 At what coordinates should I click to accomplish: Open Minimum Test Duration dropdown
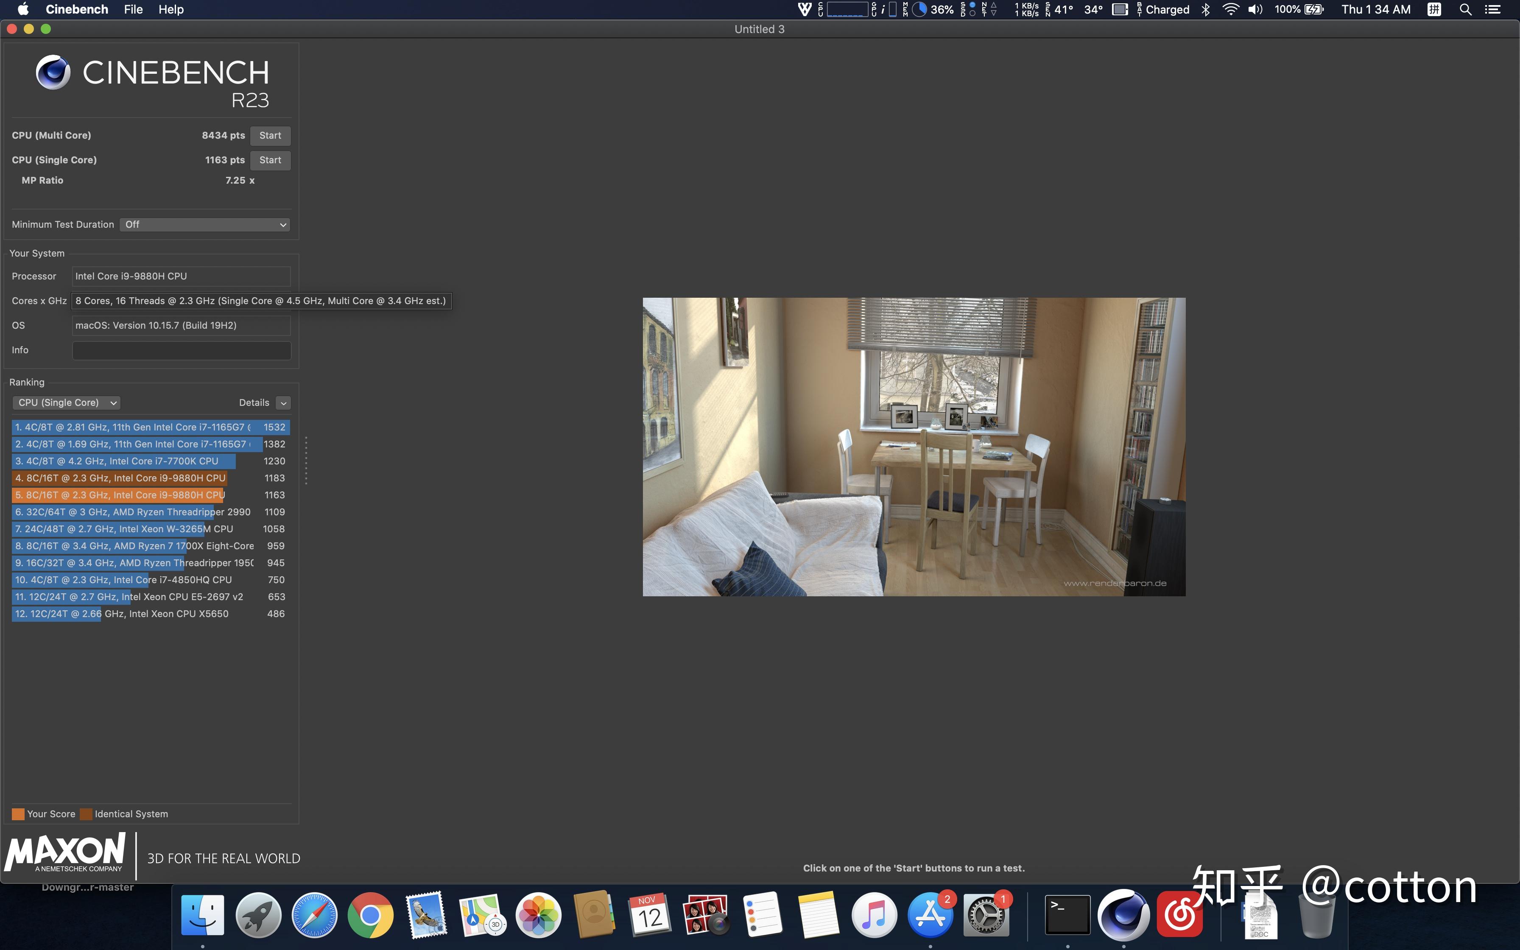205,224
